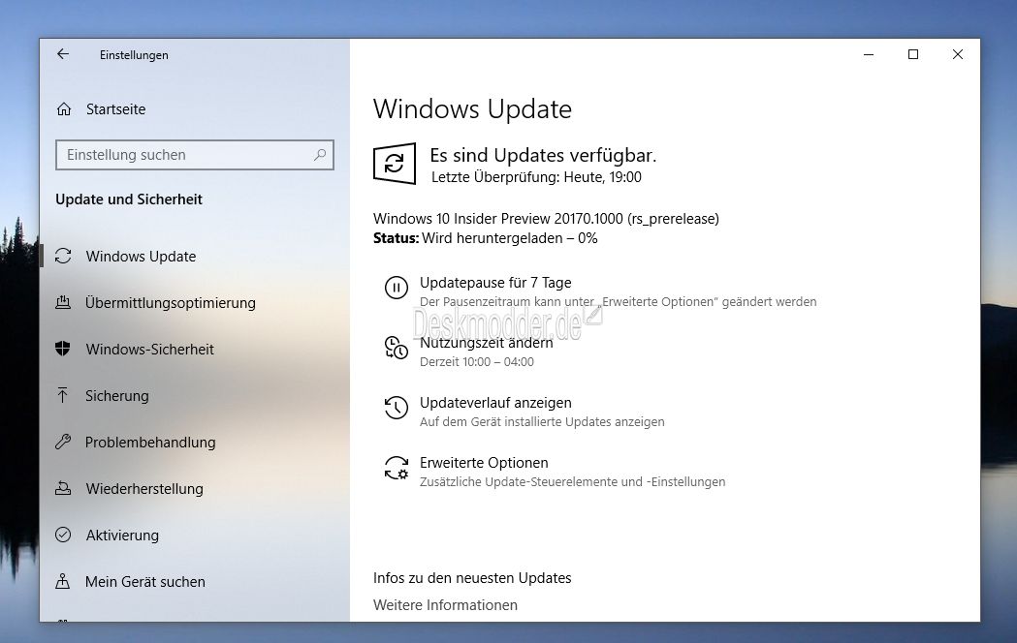Click the clock icon for Nutzungszeit

[396, 348]
